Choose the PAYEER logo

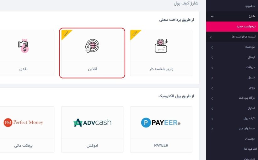pos(161,123)
